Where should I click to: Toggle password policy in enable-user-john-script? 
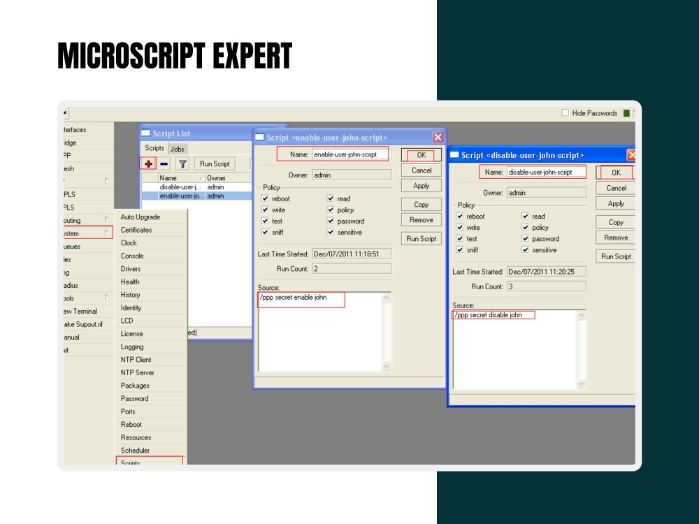pyautogui.click(x=331, y=221)
